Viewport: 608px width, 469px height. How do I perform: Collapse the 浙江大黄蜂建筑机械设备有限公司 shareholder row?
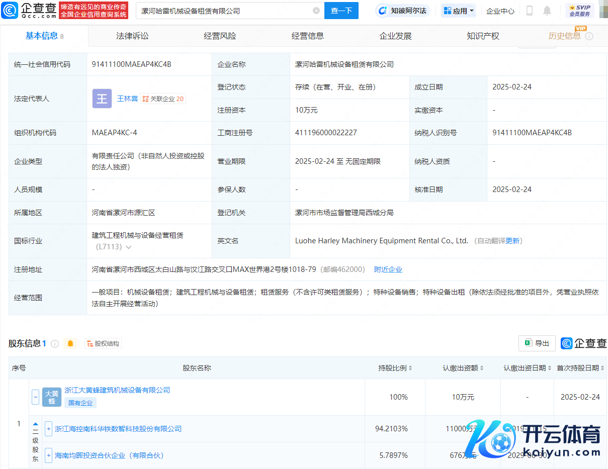35,397
